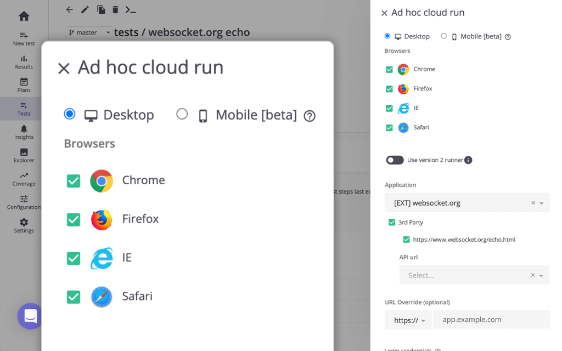562x351 pixels.
Task: Open the Plans section
Action: point(24,86)
